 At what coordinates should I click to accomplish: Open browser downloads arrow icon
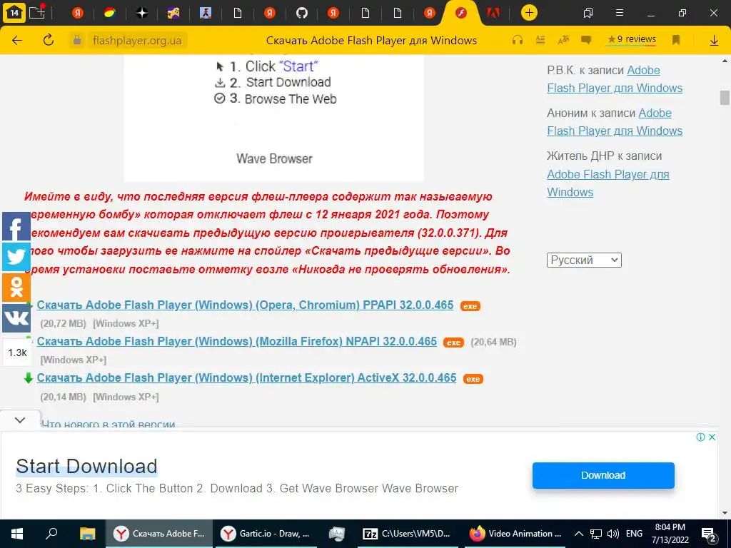pos(714,41)
